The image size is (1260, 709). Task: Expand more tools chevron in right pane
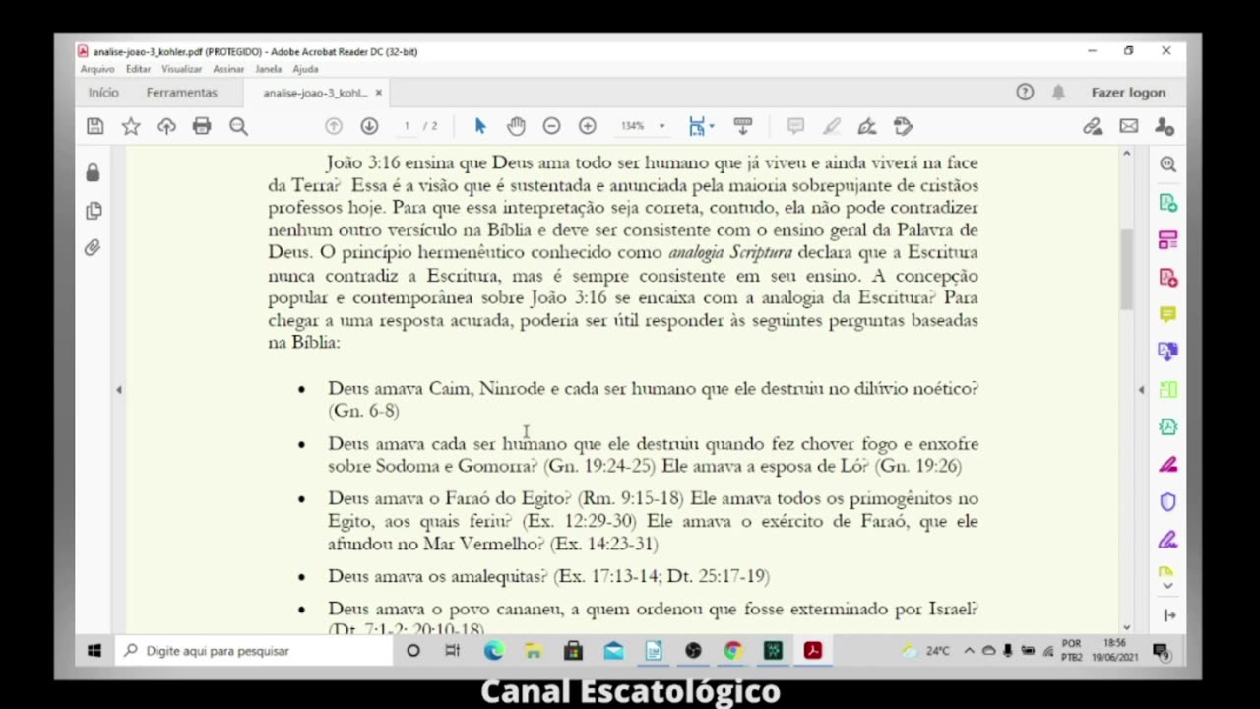point(1168,585)
